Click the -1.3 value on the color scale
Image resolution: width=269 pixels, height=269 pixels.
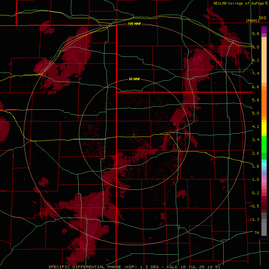(254, 219)
